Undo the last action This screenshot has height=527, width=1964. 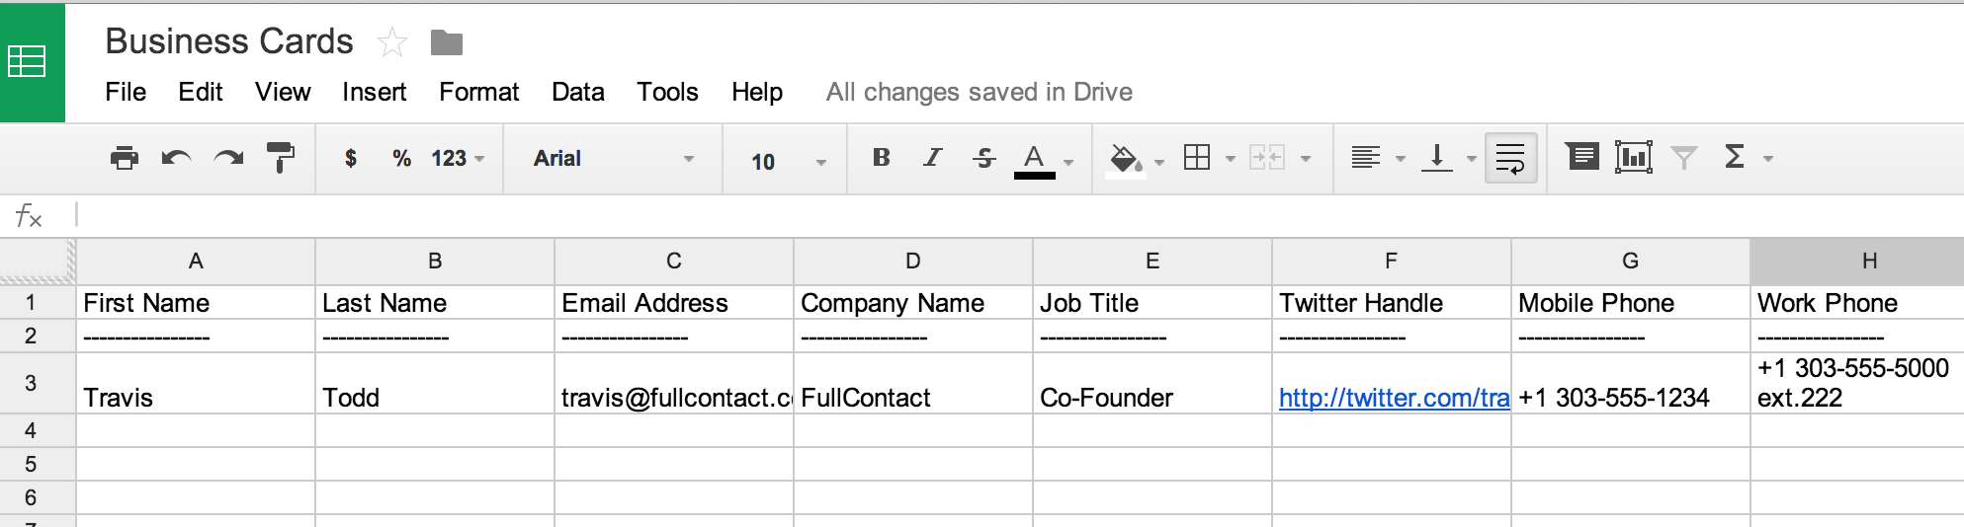point(176,158)
